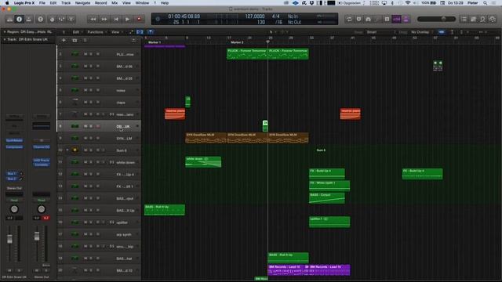
Task: Solo the noise track
Action: 91,90
